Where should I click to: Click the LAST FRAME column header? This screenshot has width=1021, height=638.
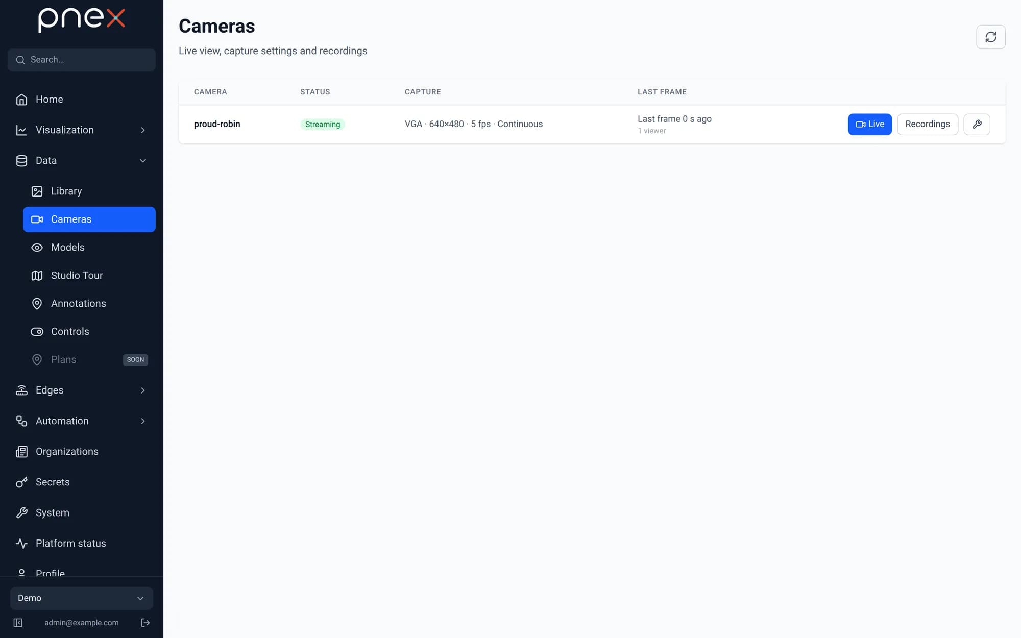(x=662, y=92)
